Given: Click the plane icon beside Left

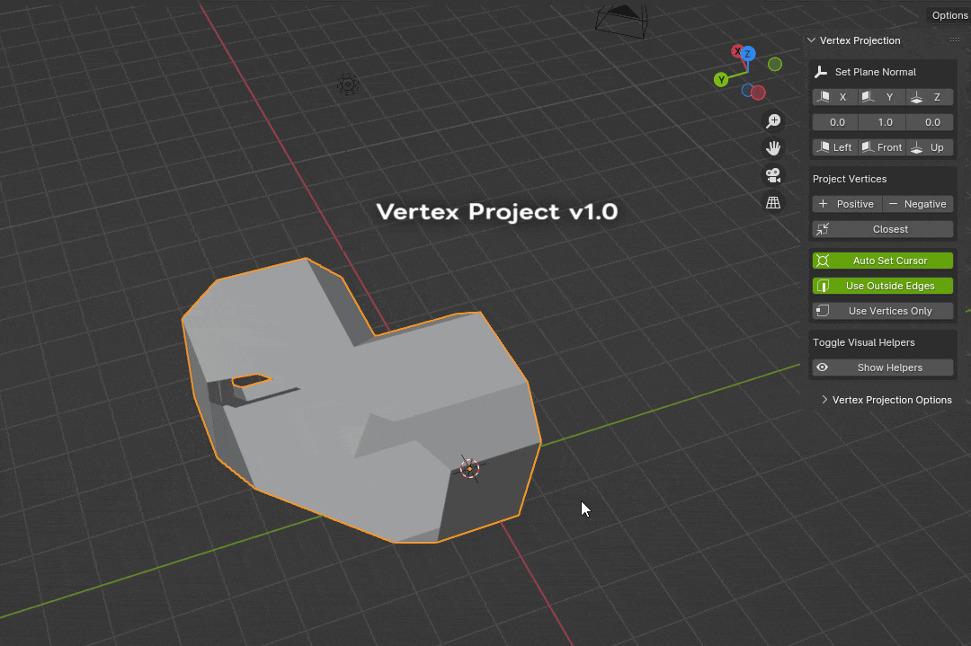Looking at the screenshot, I should 823,146.
